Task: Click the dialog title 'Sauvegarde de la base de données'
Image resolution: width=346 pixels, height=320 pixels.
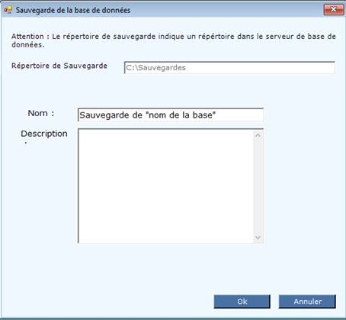Action: (x=73, y=10)
